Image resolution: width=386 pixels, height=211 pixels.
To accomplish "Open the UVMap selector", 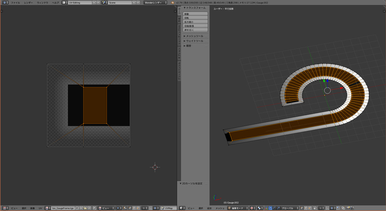I will [168, 208].
